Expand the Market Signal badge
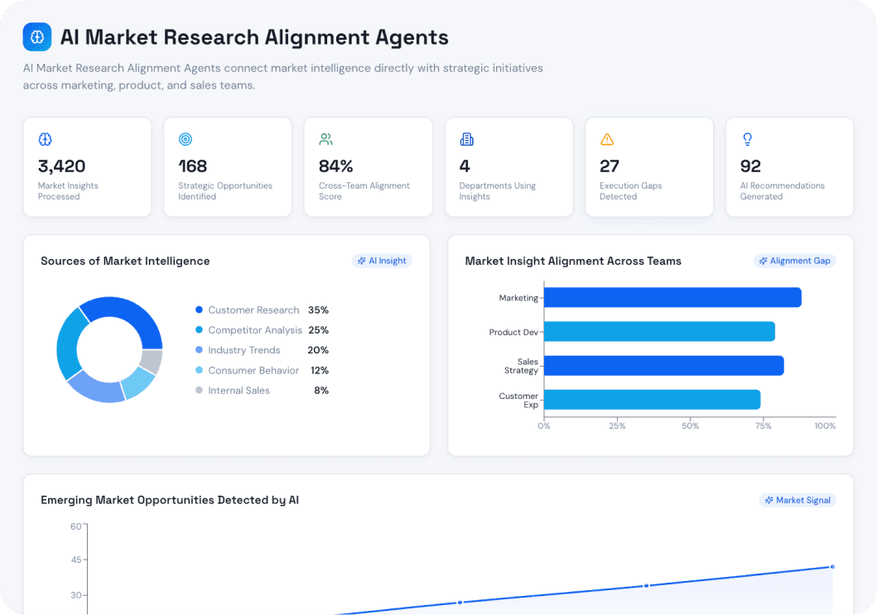The width and height of the screenshot is (877, 615). pos(797,500)
